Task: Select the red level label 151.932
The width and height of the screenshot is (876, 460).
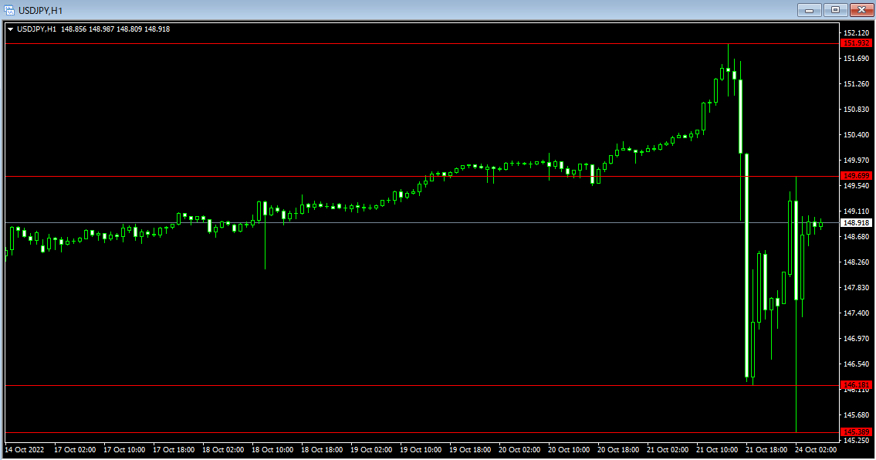Action: pos(856,43)
